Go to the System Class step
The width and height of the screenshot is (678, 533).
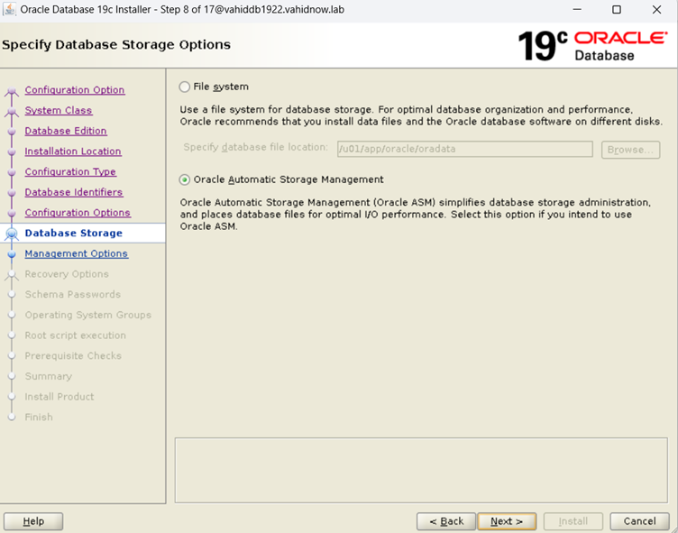59,111
